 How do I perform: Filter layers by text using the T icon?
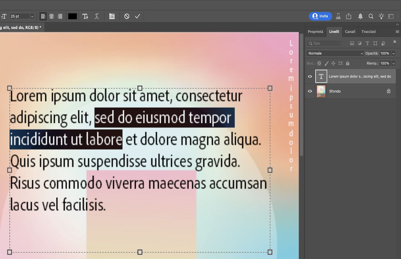tap(367, 43)
